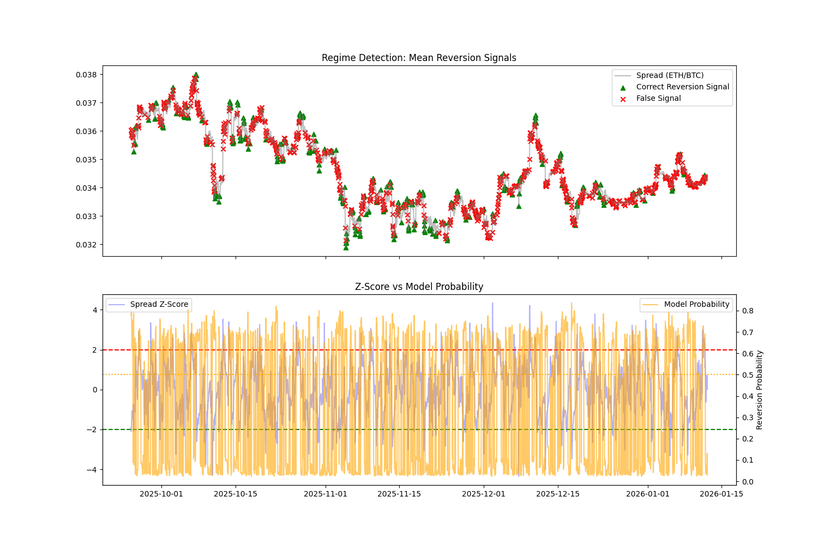
Task: Click the 2025-11-15 x-axis tick label
Action: click(399, 494)
